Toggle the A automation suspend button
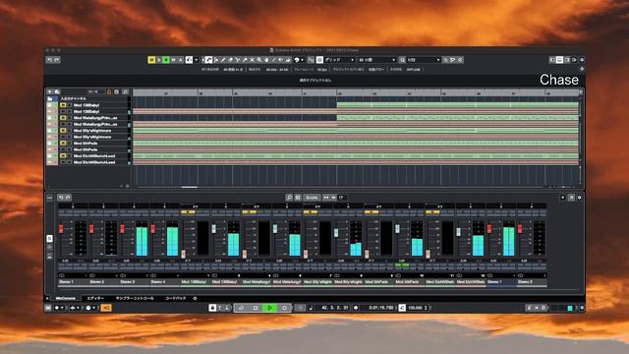629x354 pixels. tap(181, 60)
